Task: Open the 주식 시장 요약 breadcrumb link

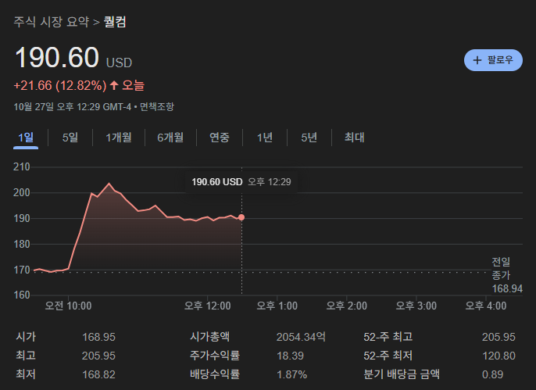Action: pyautogui.click(x=52, y=22)
